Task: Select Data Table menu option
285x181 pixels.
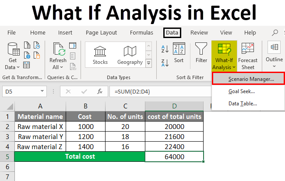Action: click(x=243, y=104)
